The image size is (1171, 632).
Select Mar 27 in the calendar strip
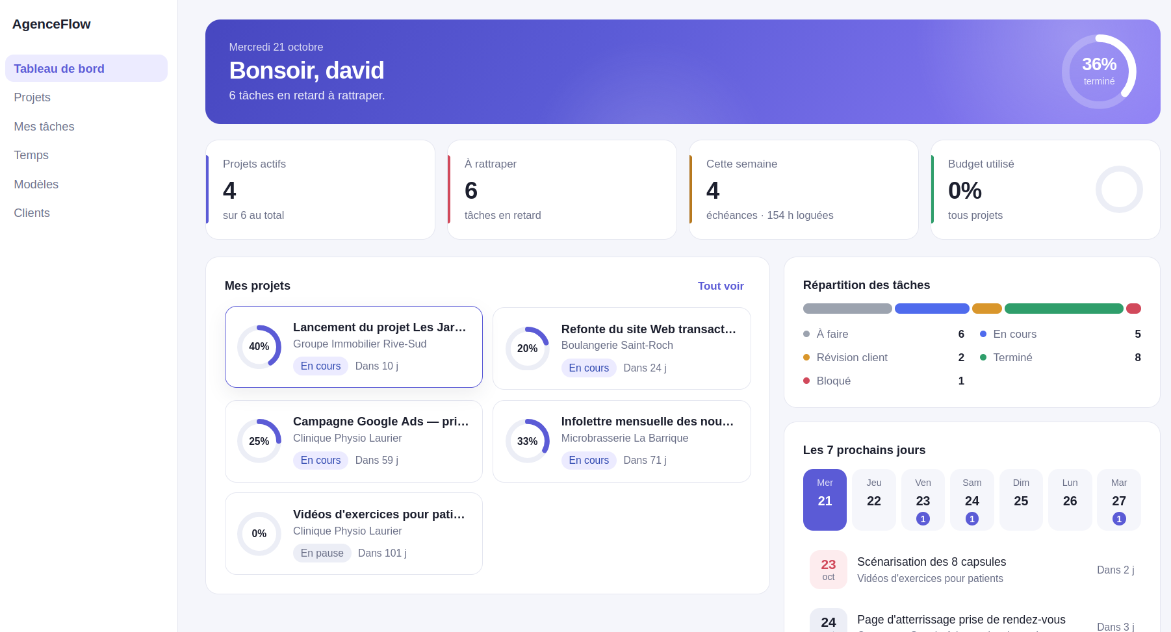pyautogui.click(x=1119, y=499)
